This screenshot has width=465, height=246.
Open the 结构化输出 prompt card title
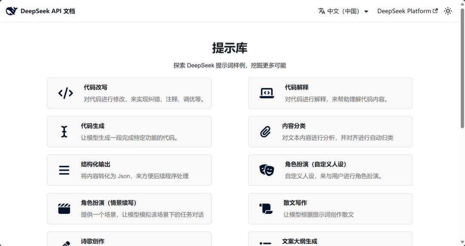click(96, 164)
